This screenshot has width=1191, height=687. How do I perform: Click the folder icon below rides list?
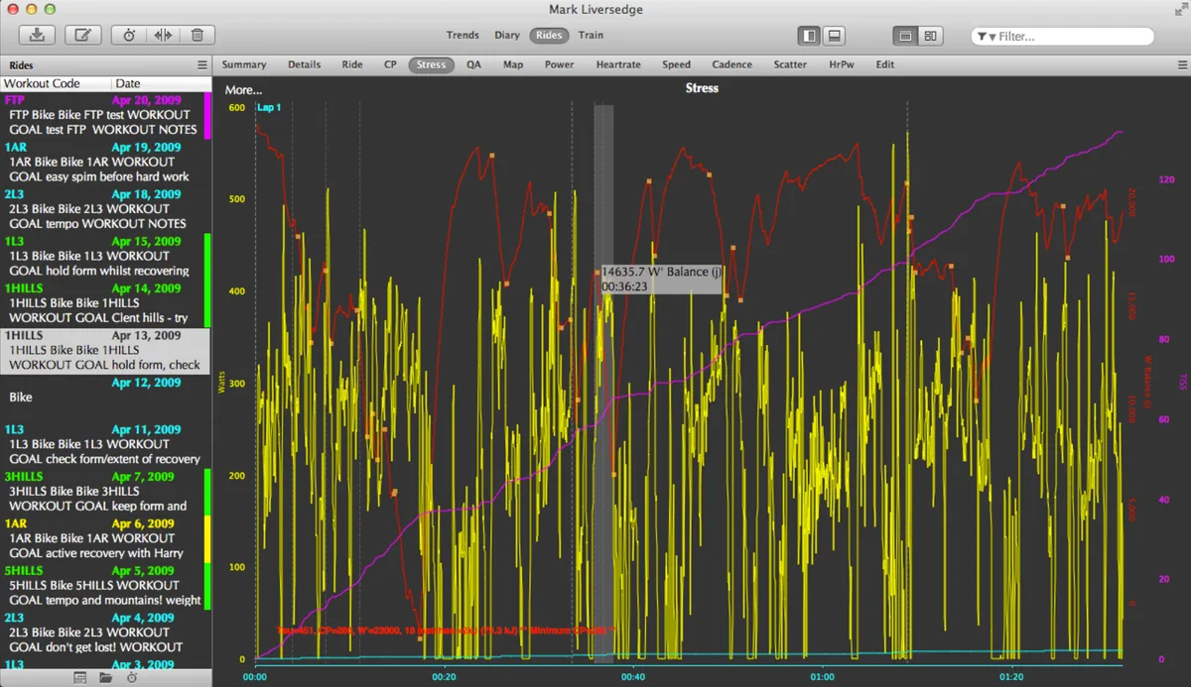click(106, 678)
